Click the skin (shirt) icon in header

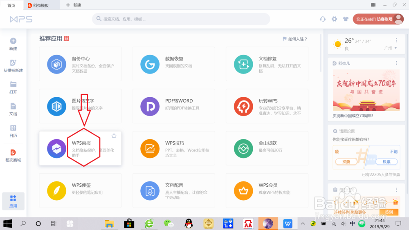coord(346,19)
